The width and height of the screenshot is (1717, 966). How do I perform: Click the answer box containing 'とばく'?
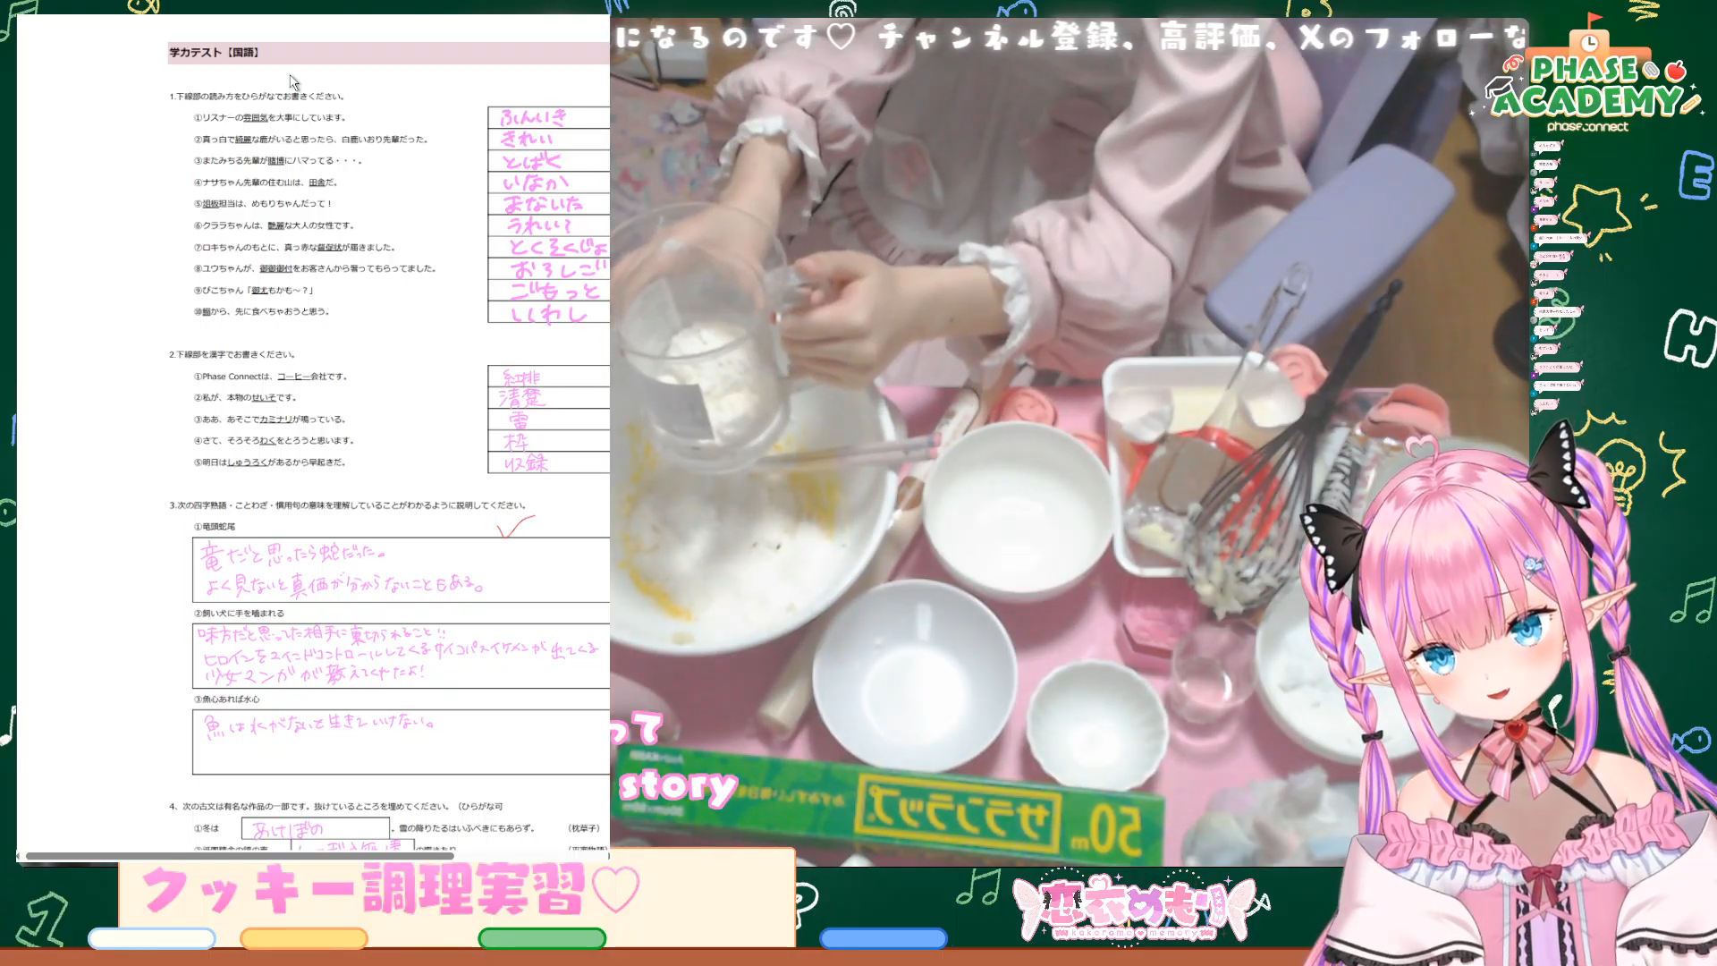(549, 161)
